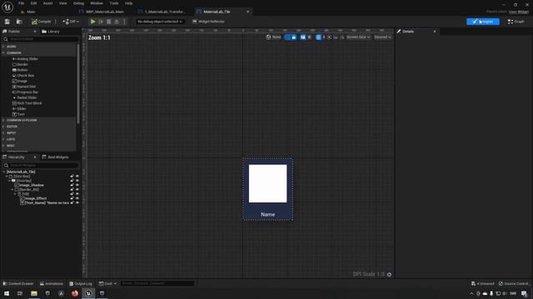Image resolution: width=533 pixels, height=299 pixels.
Task: Select Radial Slider widget in Palette
Action: point(24,98)
